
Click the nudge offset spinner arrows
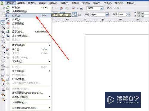coord(128,15)
